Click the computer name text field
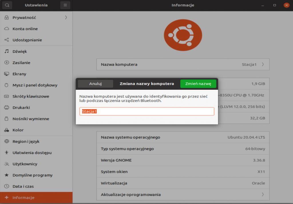 (x=147, y=111)
